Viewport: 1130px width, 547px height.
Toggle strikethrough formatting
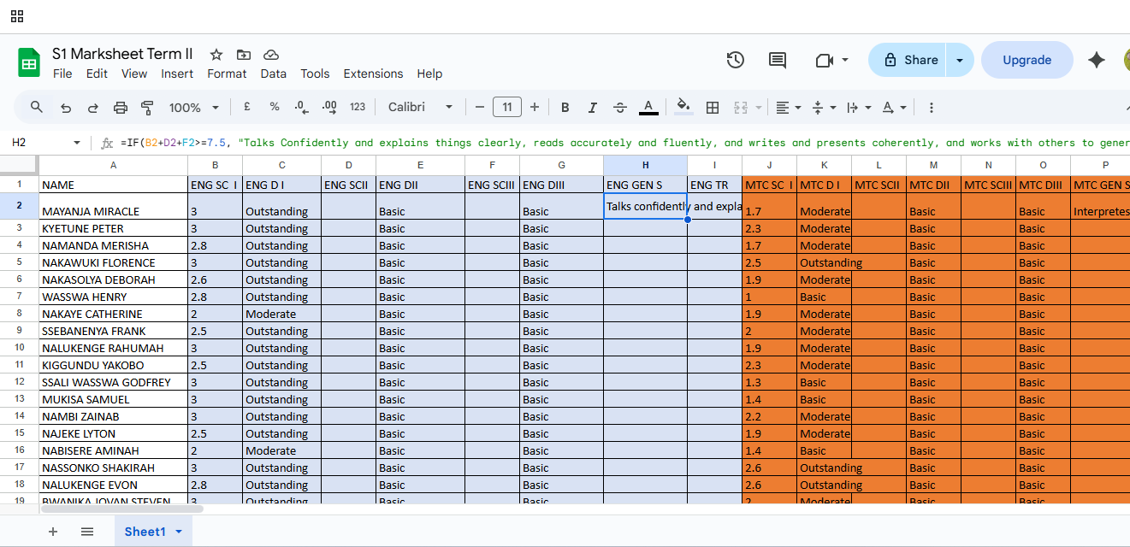619,107
